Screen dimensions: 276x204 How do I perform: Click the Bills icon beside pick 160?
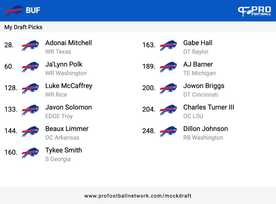tap(30, 153)
